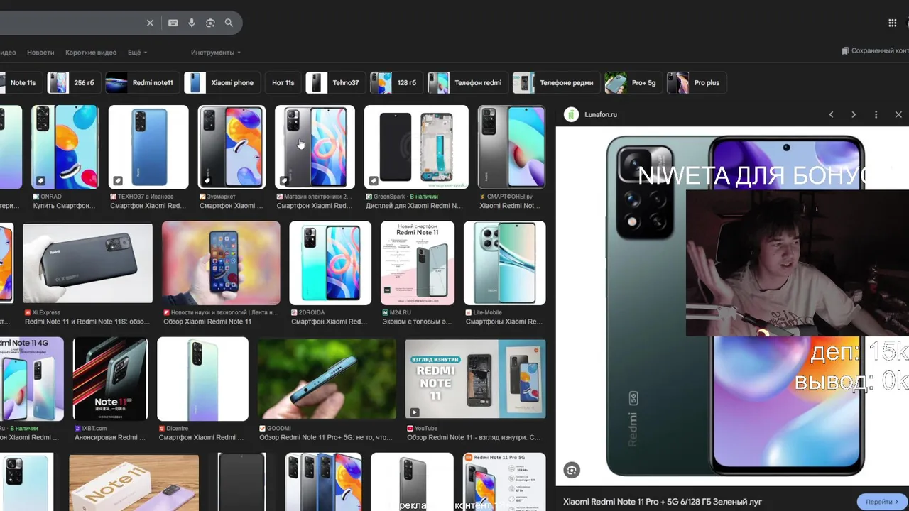The height and width of the screenshot is (511, 909).
Task: Open three-dot menu in preview panel
Action: (x=876, y=114)
